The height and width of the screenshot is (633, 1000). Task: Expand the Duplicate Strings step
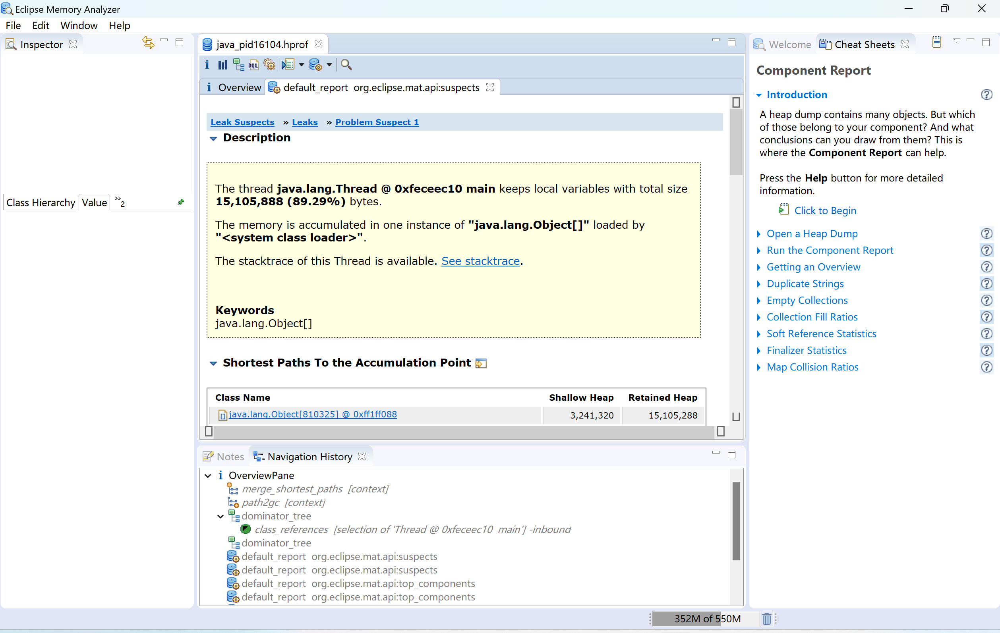[759, 284]
